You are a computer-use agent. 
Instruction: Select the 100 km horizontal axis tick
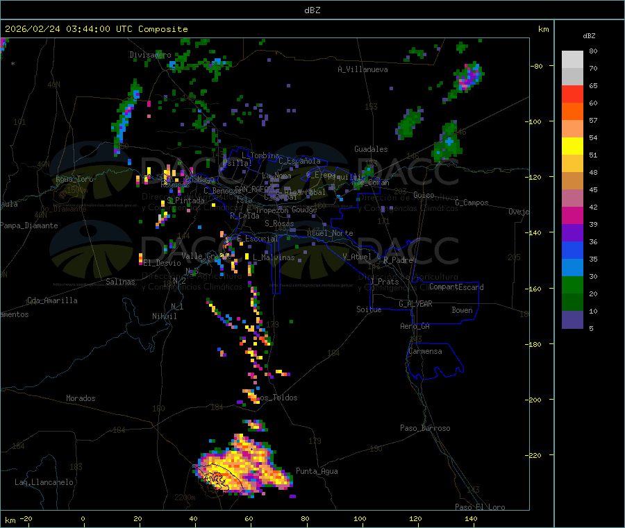tap(360, 519)
